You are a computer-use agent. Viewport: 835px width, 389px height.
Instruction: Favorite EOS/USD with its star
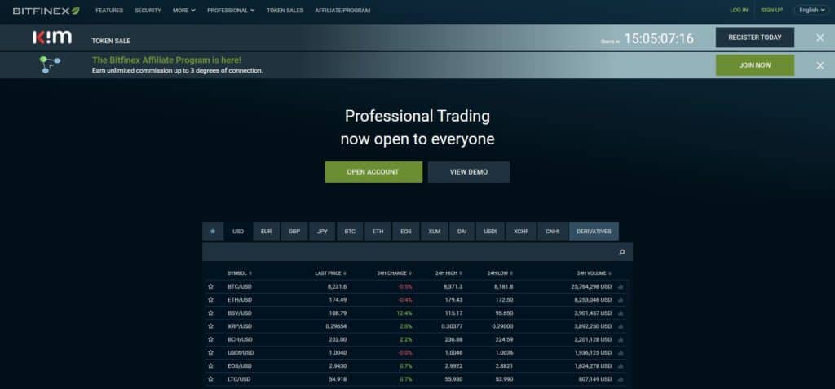pyautogui.click(x=211, y=366)
